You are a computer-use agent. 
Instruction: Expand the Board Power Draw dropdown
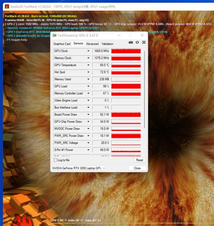[x=88, y=114]
